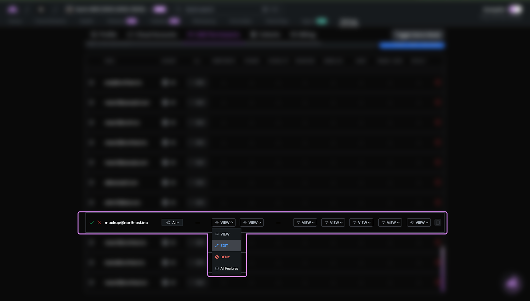Image resolution: width=530 pixels, height=301 pixels.
Task: Open the second VIEW dropdown in the mockup row
Action: 251,222
